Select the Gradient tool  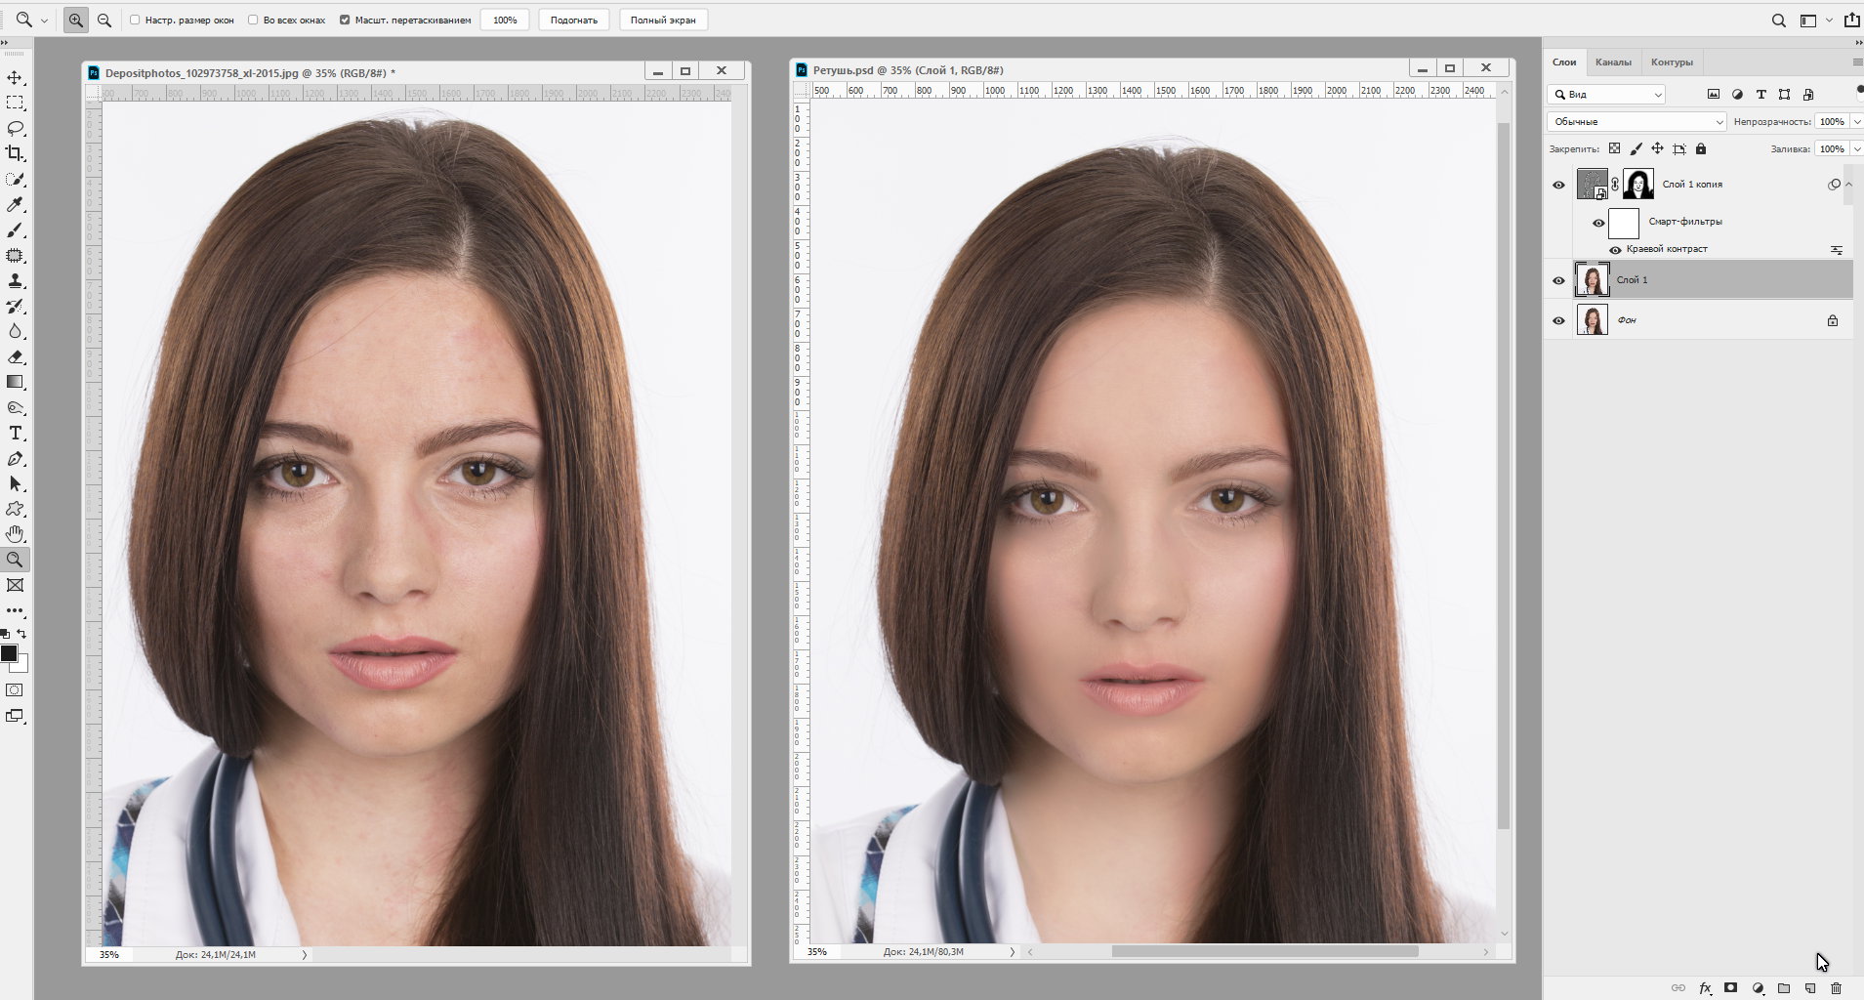pos(15,383)
